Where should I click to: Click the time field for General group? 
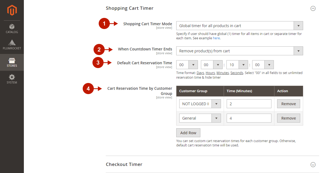pyautogui.click(x=249, y=118)
